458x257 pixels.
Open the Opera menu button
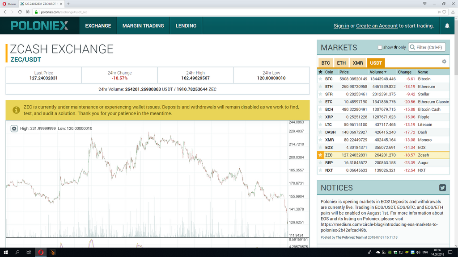tap(9, 4)
